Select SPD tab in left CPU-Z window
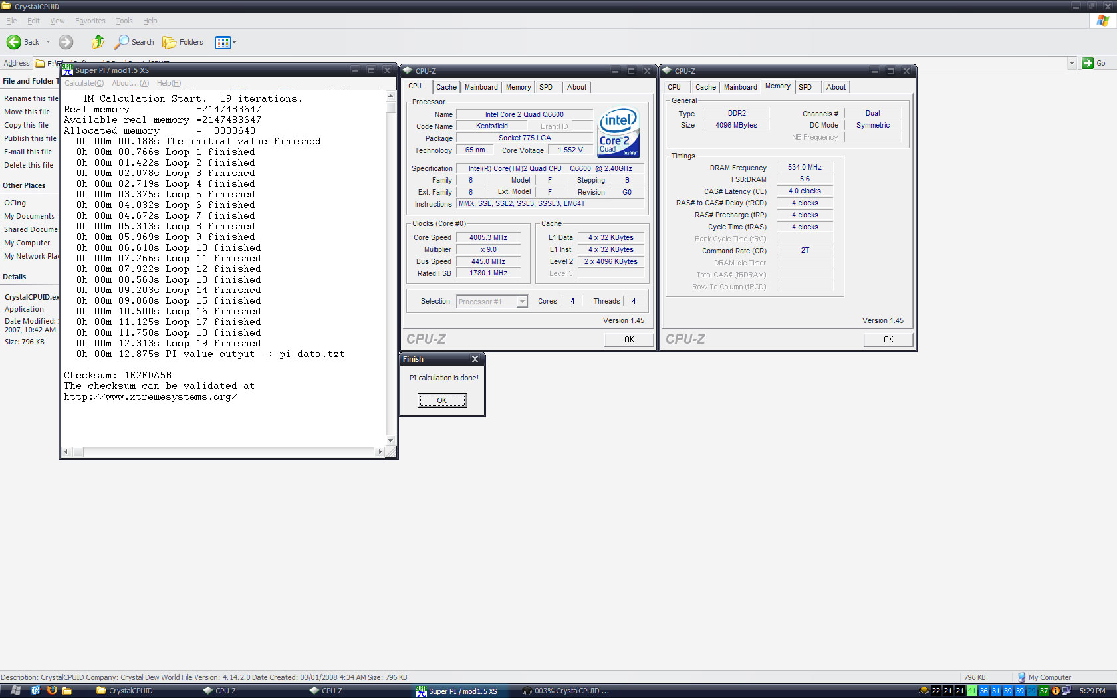The image size is (1117, 698). click(546, 87)
